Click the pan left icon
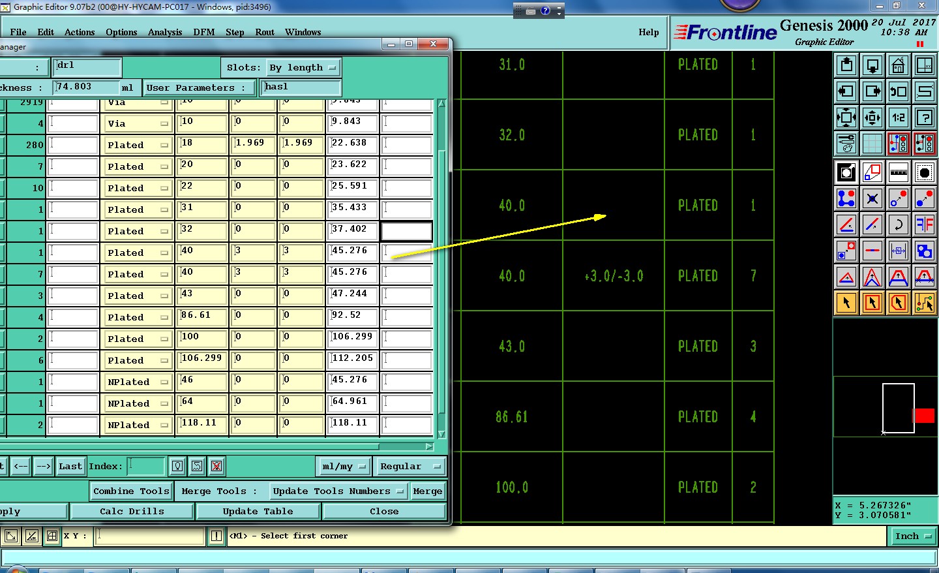 pos(846,91)
